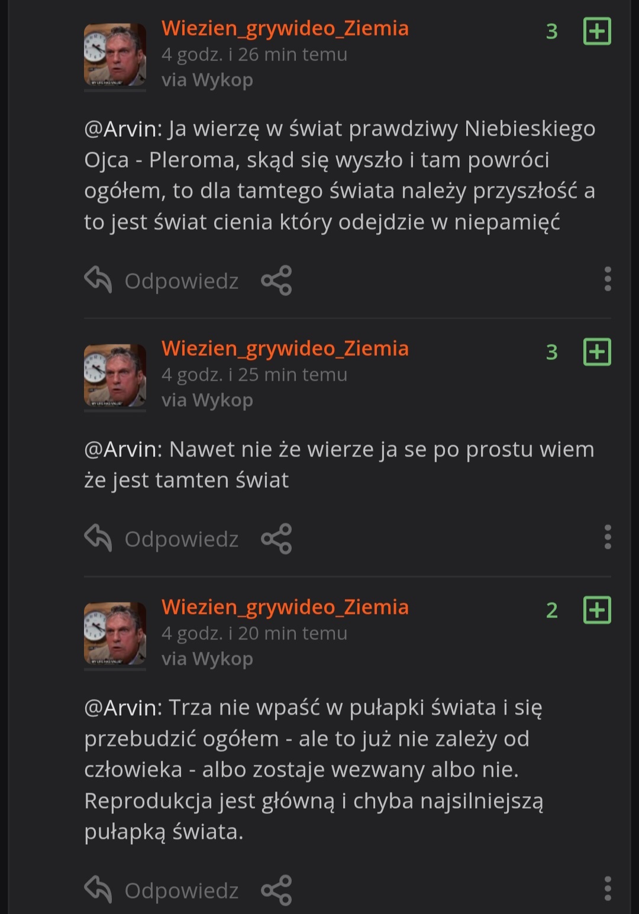The image size is (639, 914).
Task: Open the author avatar of the bottom comment
Action: (x=115, y=634)
